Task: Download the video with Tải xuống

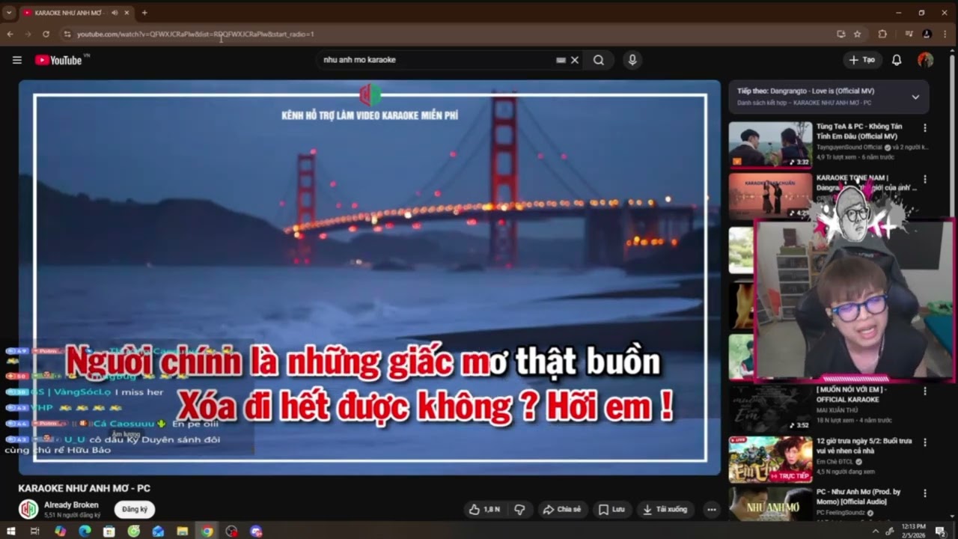Action: [x=665, y=509]
